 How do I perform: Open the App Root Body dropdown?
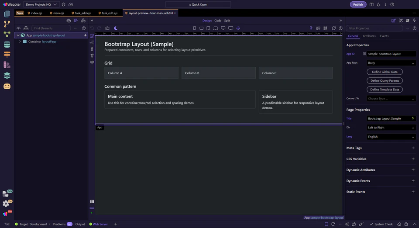tap(391, 63)
